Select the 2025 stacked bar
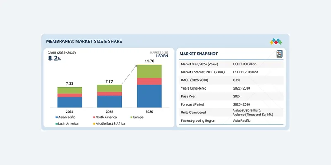331x165 pixels. click(x=109, y=96)
